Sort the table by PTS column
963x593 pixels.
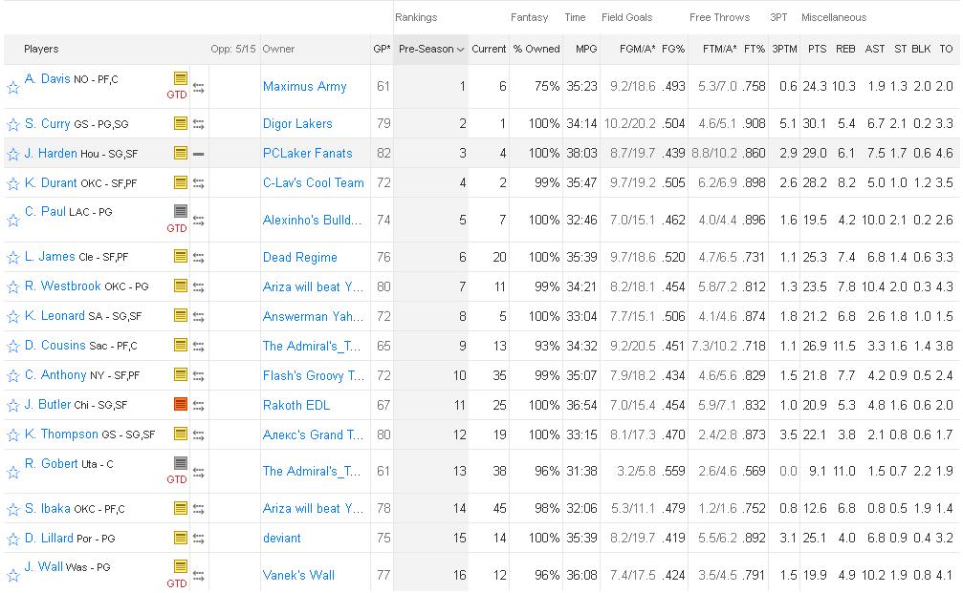tap(817, 49)
